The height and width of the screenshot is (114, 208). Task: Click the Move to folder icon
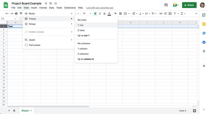[51, 3]
